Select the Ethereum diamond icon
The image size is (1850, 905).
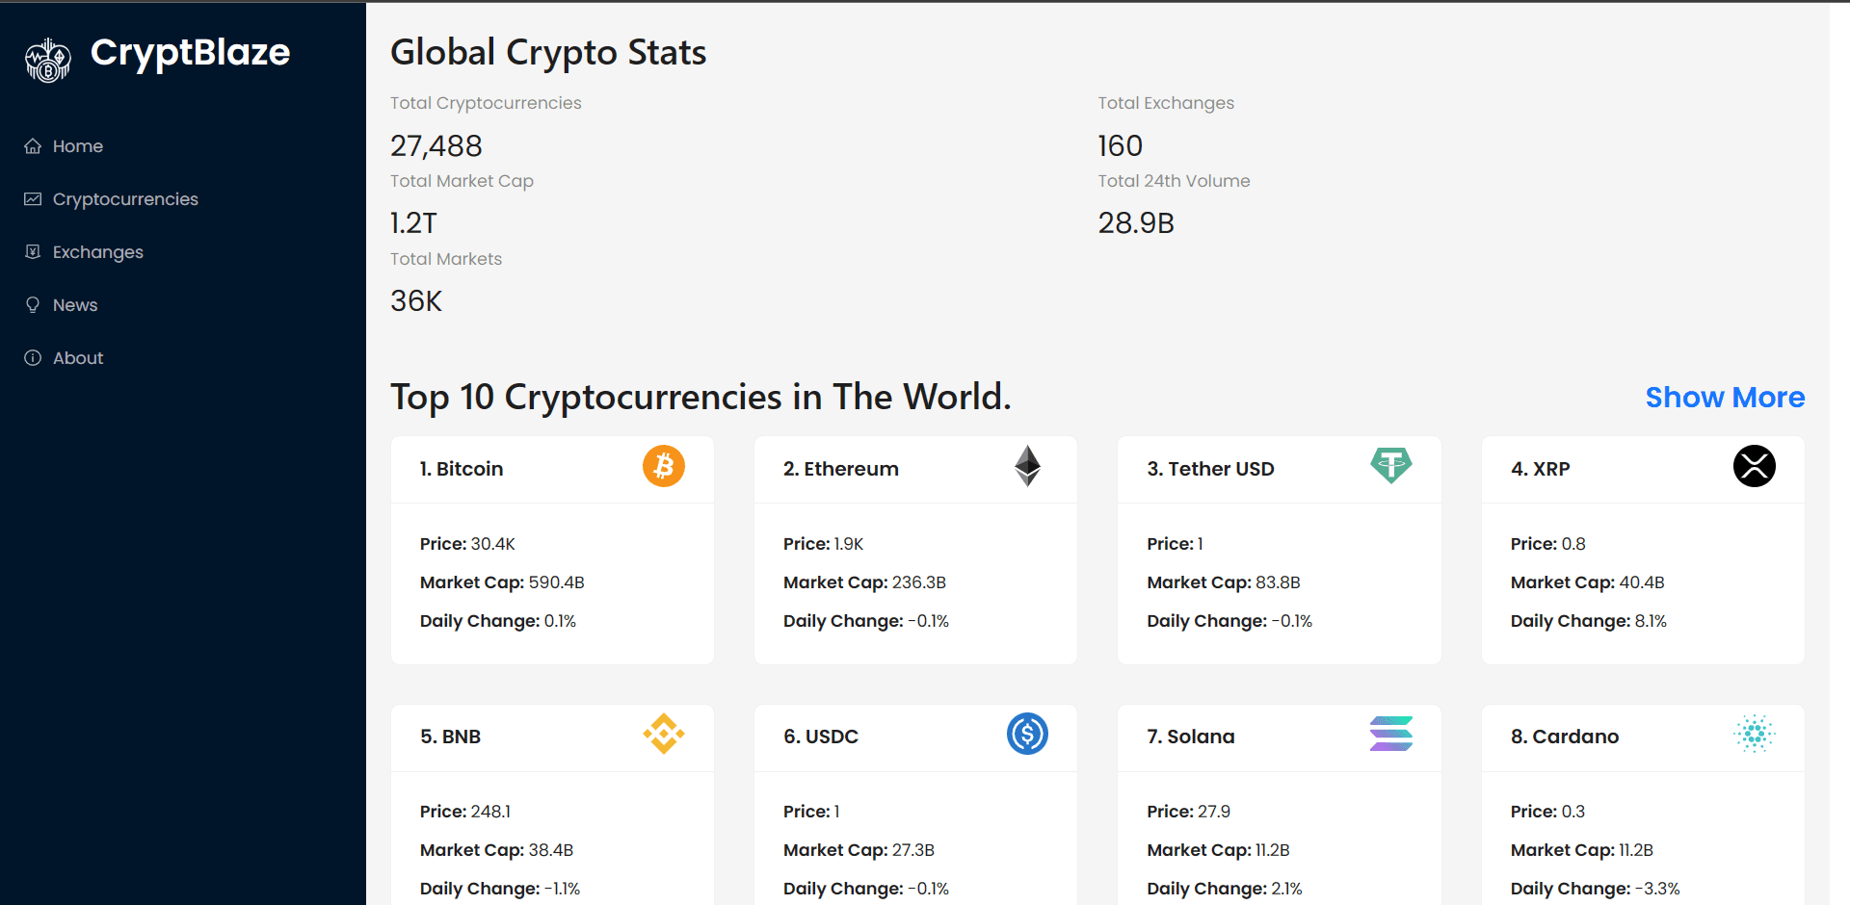pos(1027,466)
